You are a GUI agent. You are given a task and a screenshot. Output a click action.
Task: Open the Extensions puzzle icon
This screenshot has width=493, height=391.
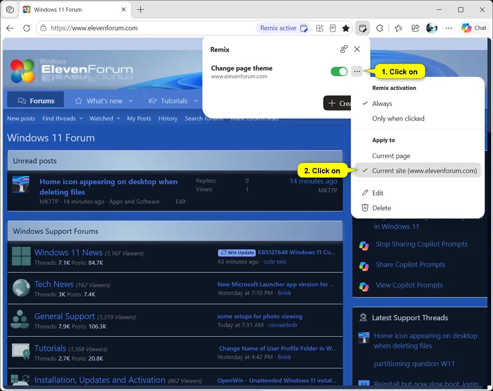380,28
